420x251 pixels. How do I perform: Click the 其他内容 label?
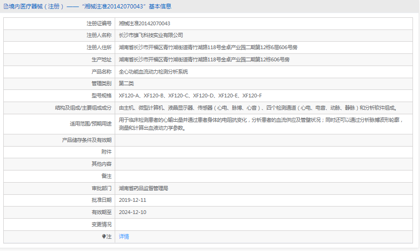click(102, 164)
